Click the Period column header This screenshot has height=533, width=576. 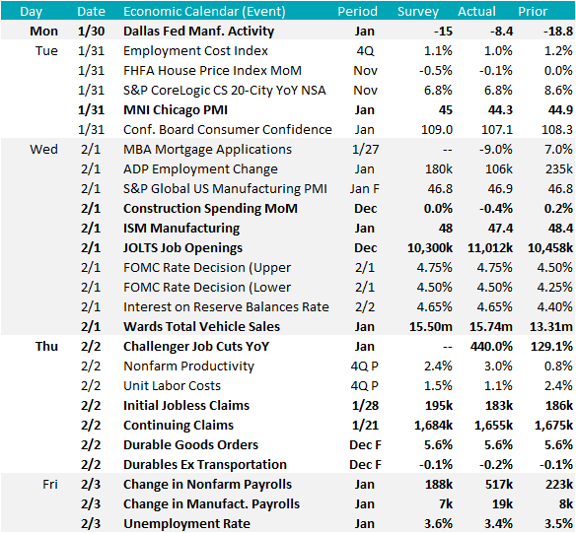[x=357, y=12]
